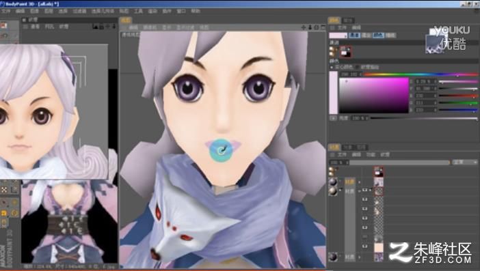Select the 实心颜色 radio option
The image size is (480, 271).
tap(342, 67)
